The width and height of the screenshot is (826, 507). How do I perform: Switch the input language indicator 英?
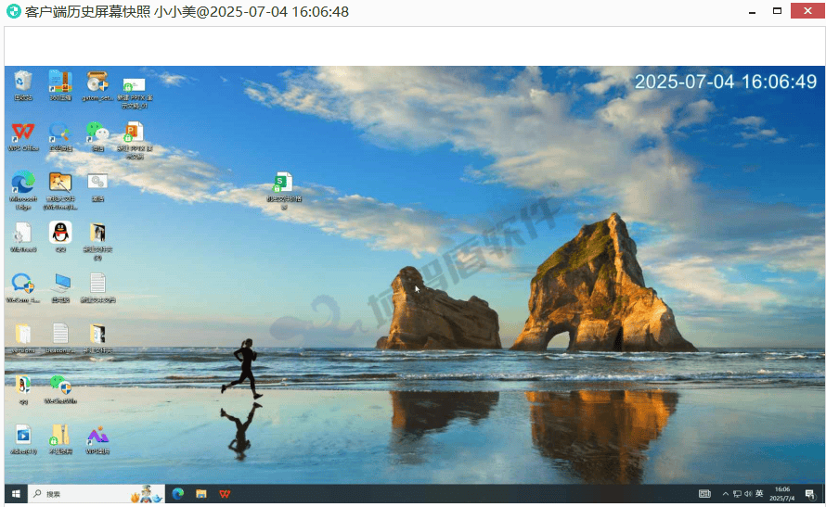(x=759, y=494)
